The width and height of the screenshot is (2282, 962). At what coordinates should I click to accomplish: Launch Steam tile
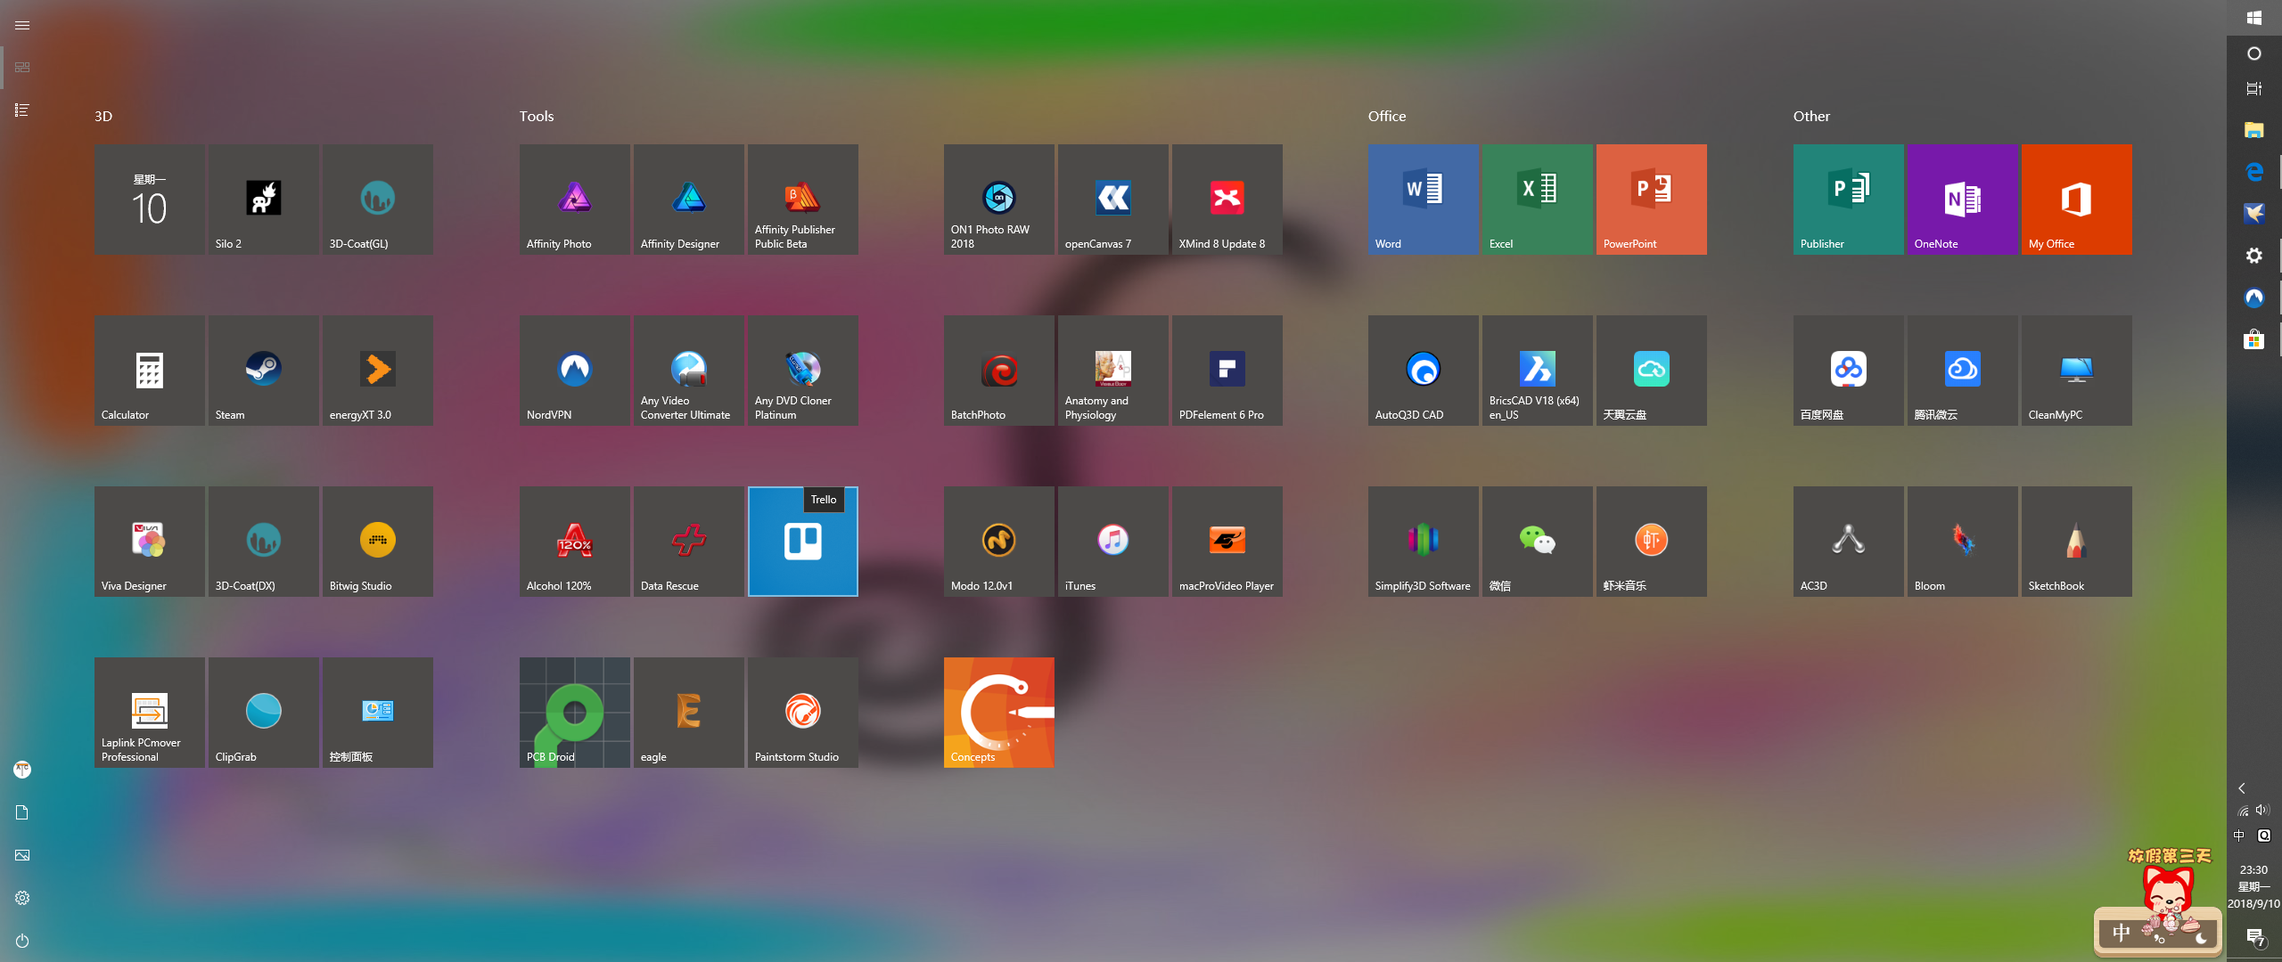(263, 371)
